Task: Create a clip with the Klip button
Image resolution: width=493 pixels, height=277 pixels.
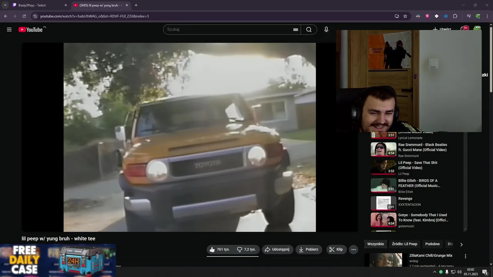Action: tap(336, 249)
